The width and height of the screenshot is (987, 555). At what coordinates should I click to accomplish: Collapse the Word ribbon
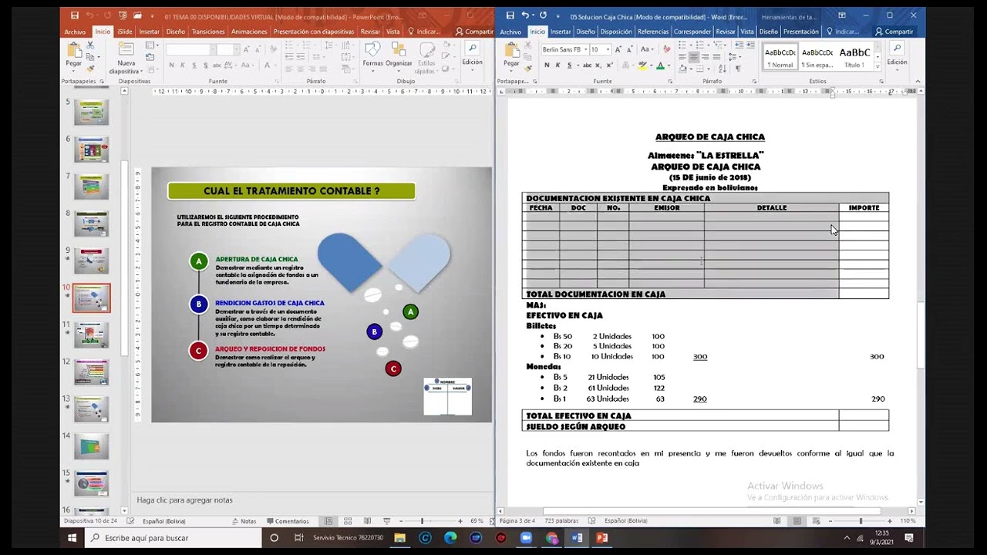point(918,81)
